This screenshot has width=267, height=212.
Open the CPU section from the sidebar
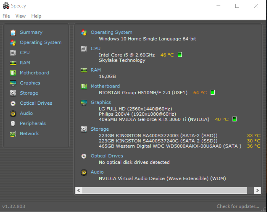[25, 53]
